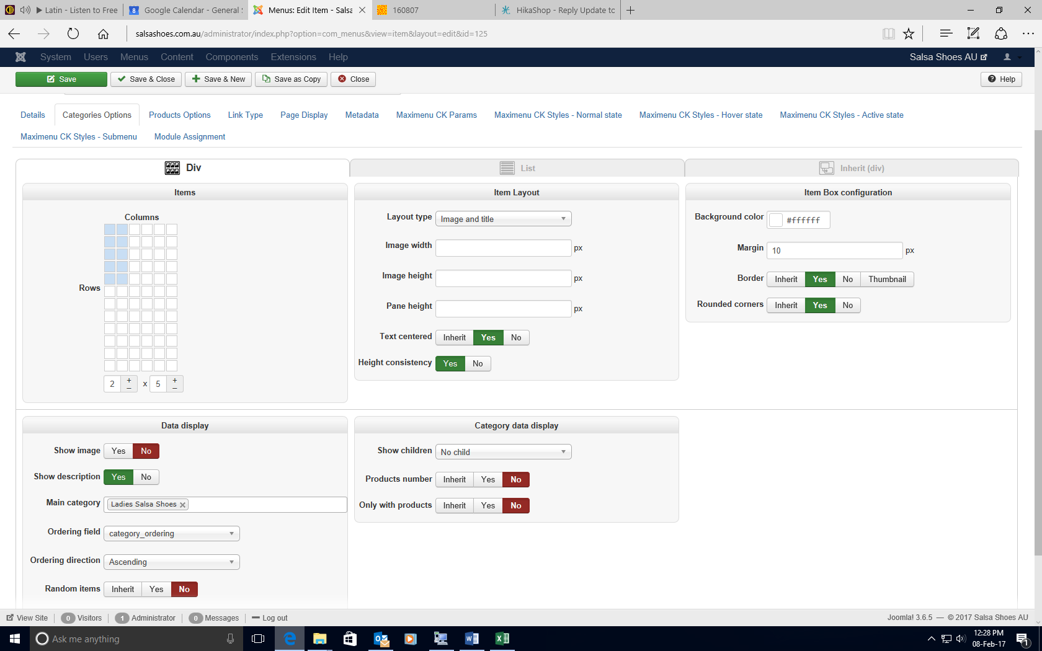Close the Menus: Edit Item tab
Screen dimensions: 1042x651
pyautogui.click(x=362, y=10)
